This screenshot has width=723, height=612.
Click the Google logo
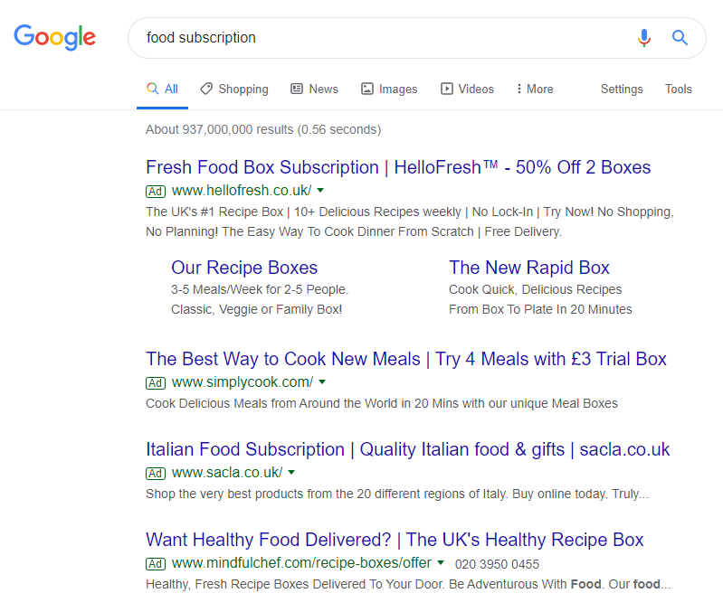coord(55,37)
